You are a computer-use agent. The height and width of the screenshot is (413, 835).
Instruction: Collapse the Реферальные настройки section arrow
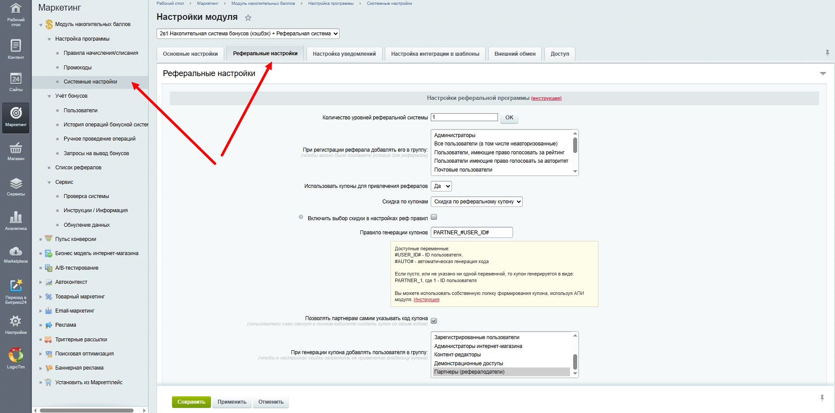point(823,73)
